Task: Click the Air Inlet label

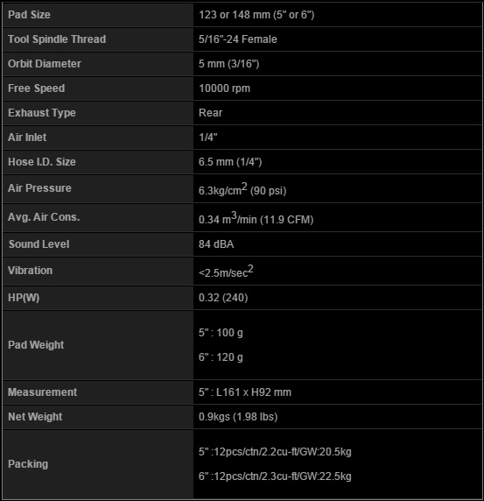Action: tap(27, 138)
